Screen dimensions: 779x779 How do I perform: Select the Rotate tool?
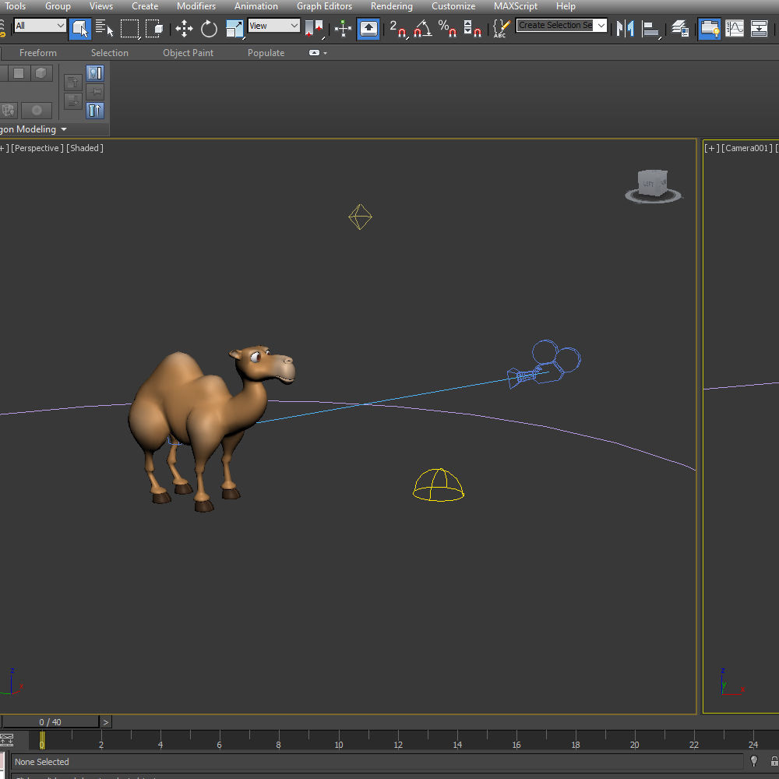209,28
